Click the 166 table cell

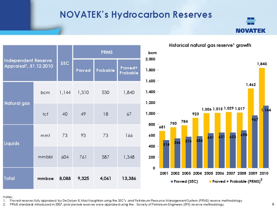129,136
